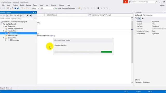
Task: Open the View menu
Action: tap(9, 5)
